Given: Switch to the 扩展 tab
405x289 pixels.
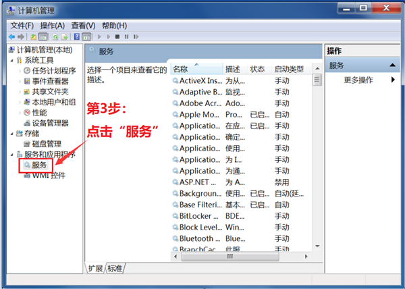Looking at the screenshot, I should 95,268.
